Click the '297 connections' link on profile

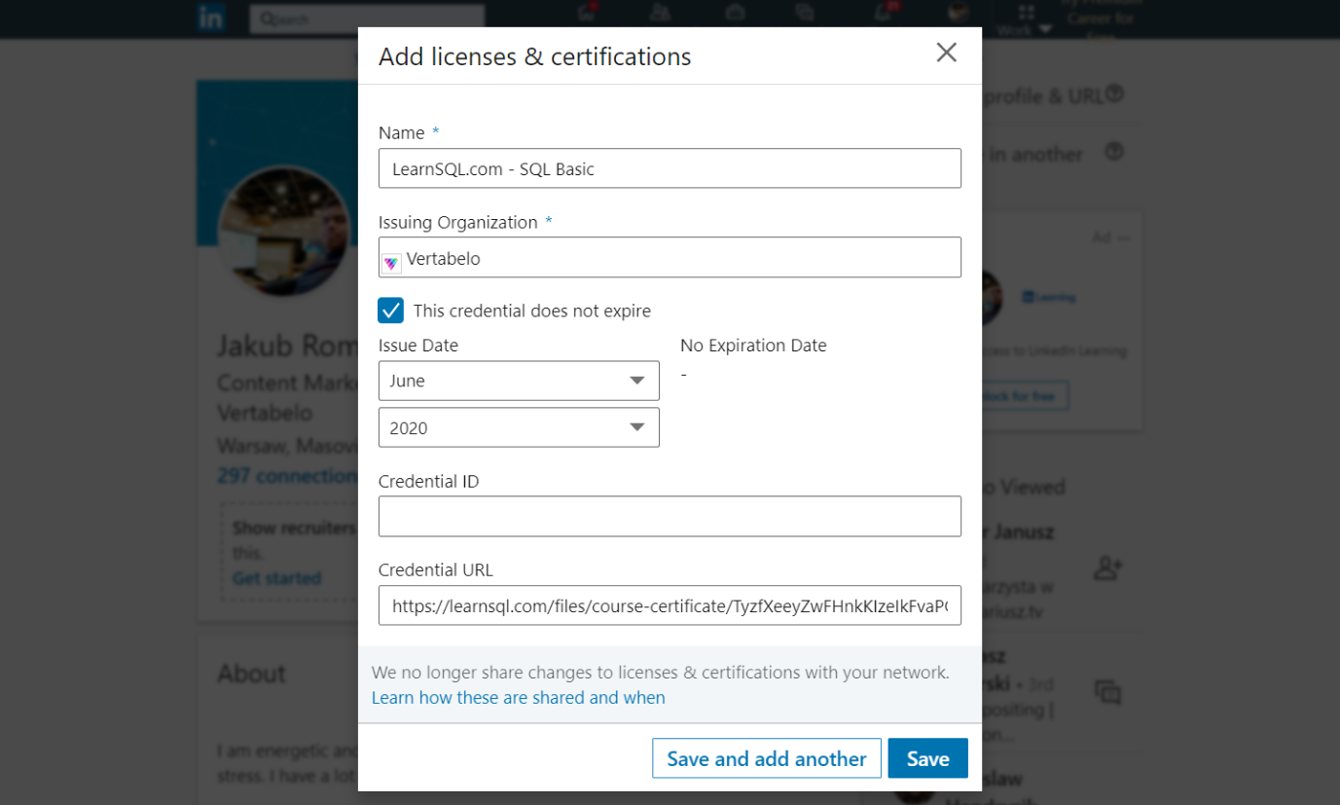(288, 476)
